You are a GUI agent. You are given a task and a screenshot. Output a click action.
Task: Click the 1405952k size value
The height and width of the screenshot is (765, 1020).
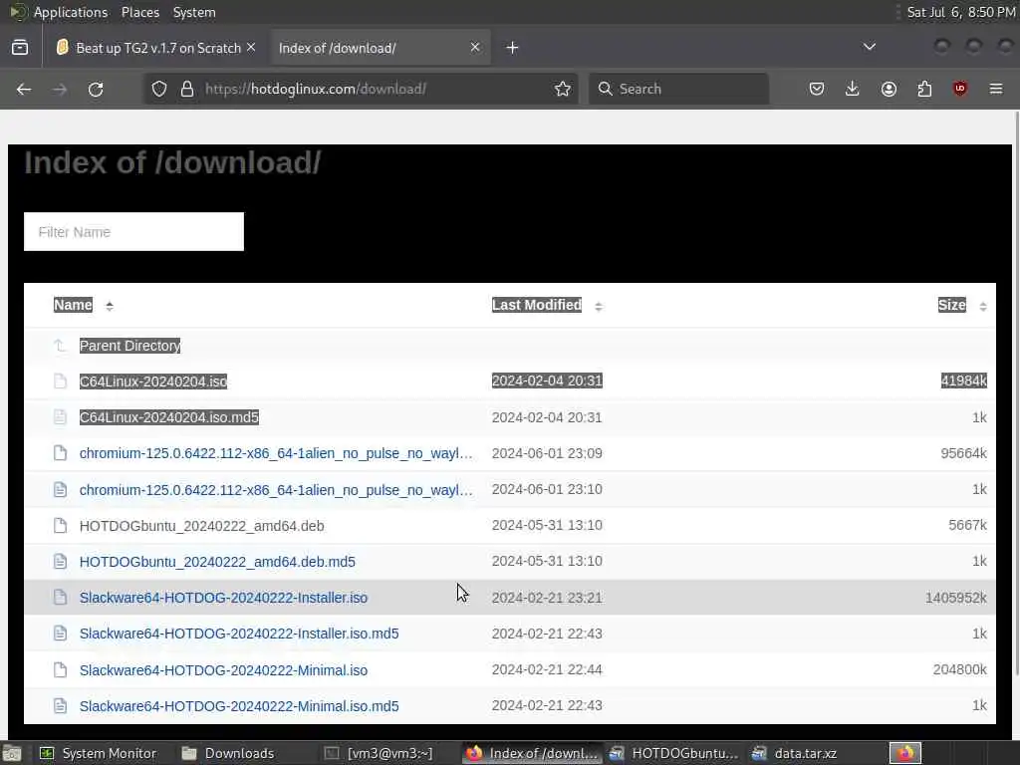click(955, 598)
